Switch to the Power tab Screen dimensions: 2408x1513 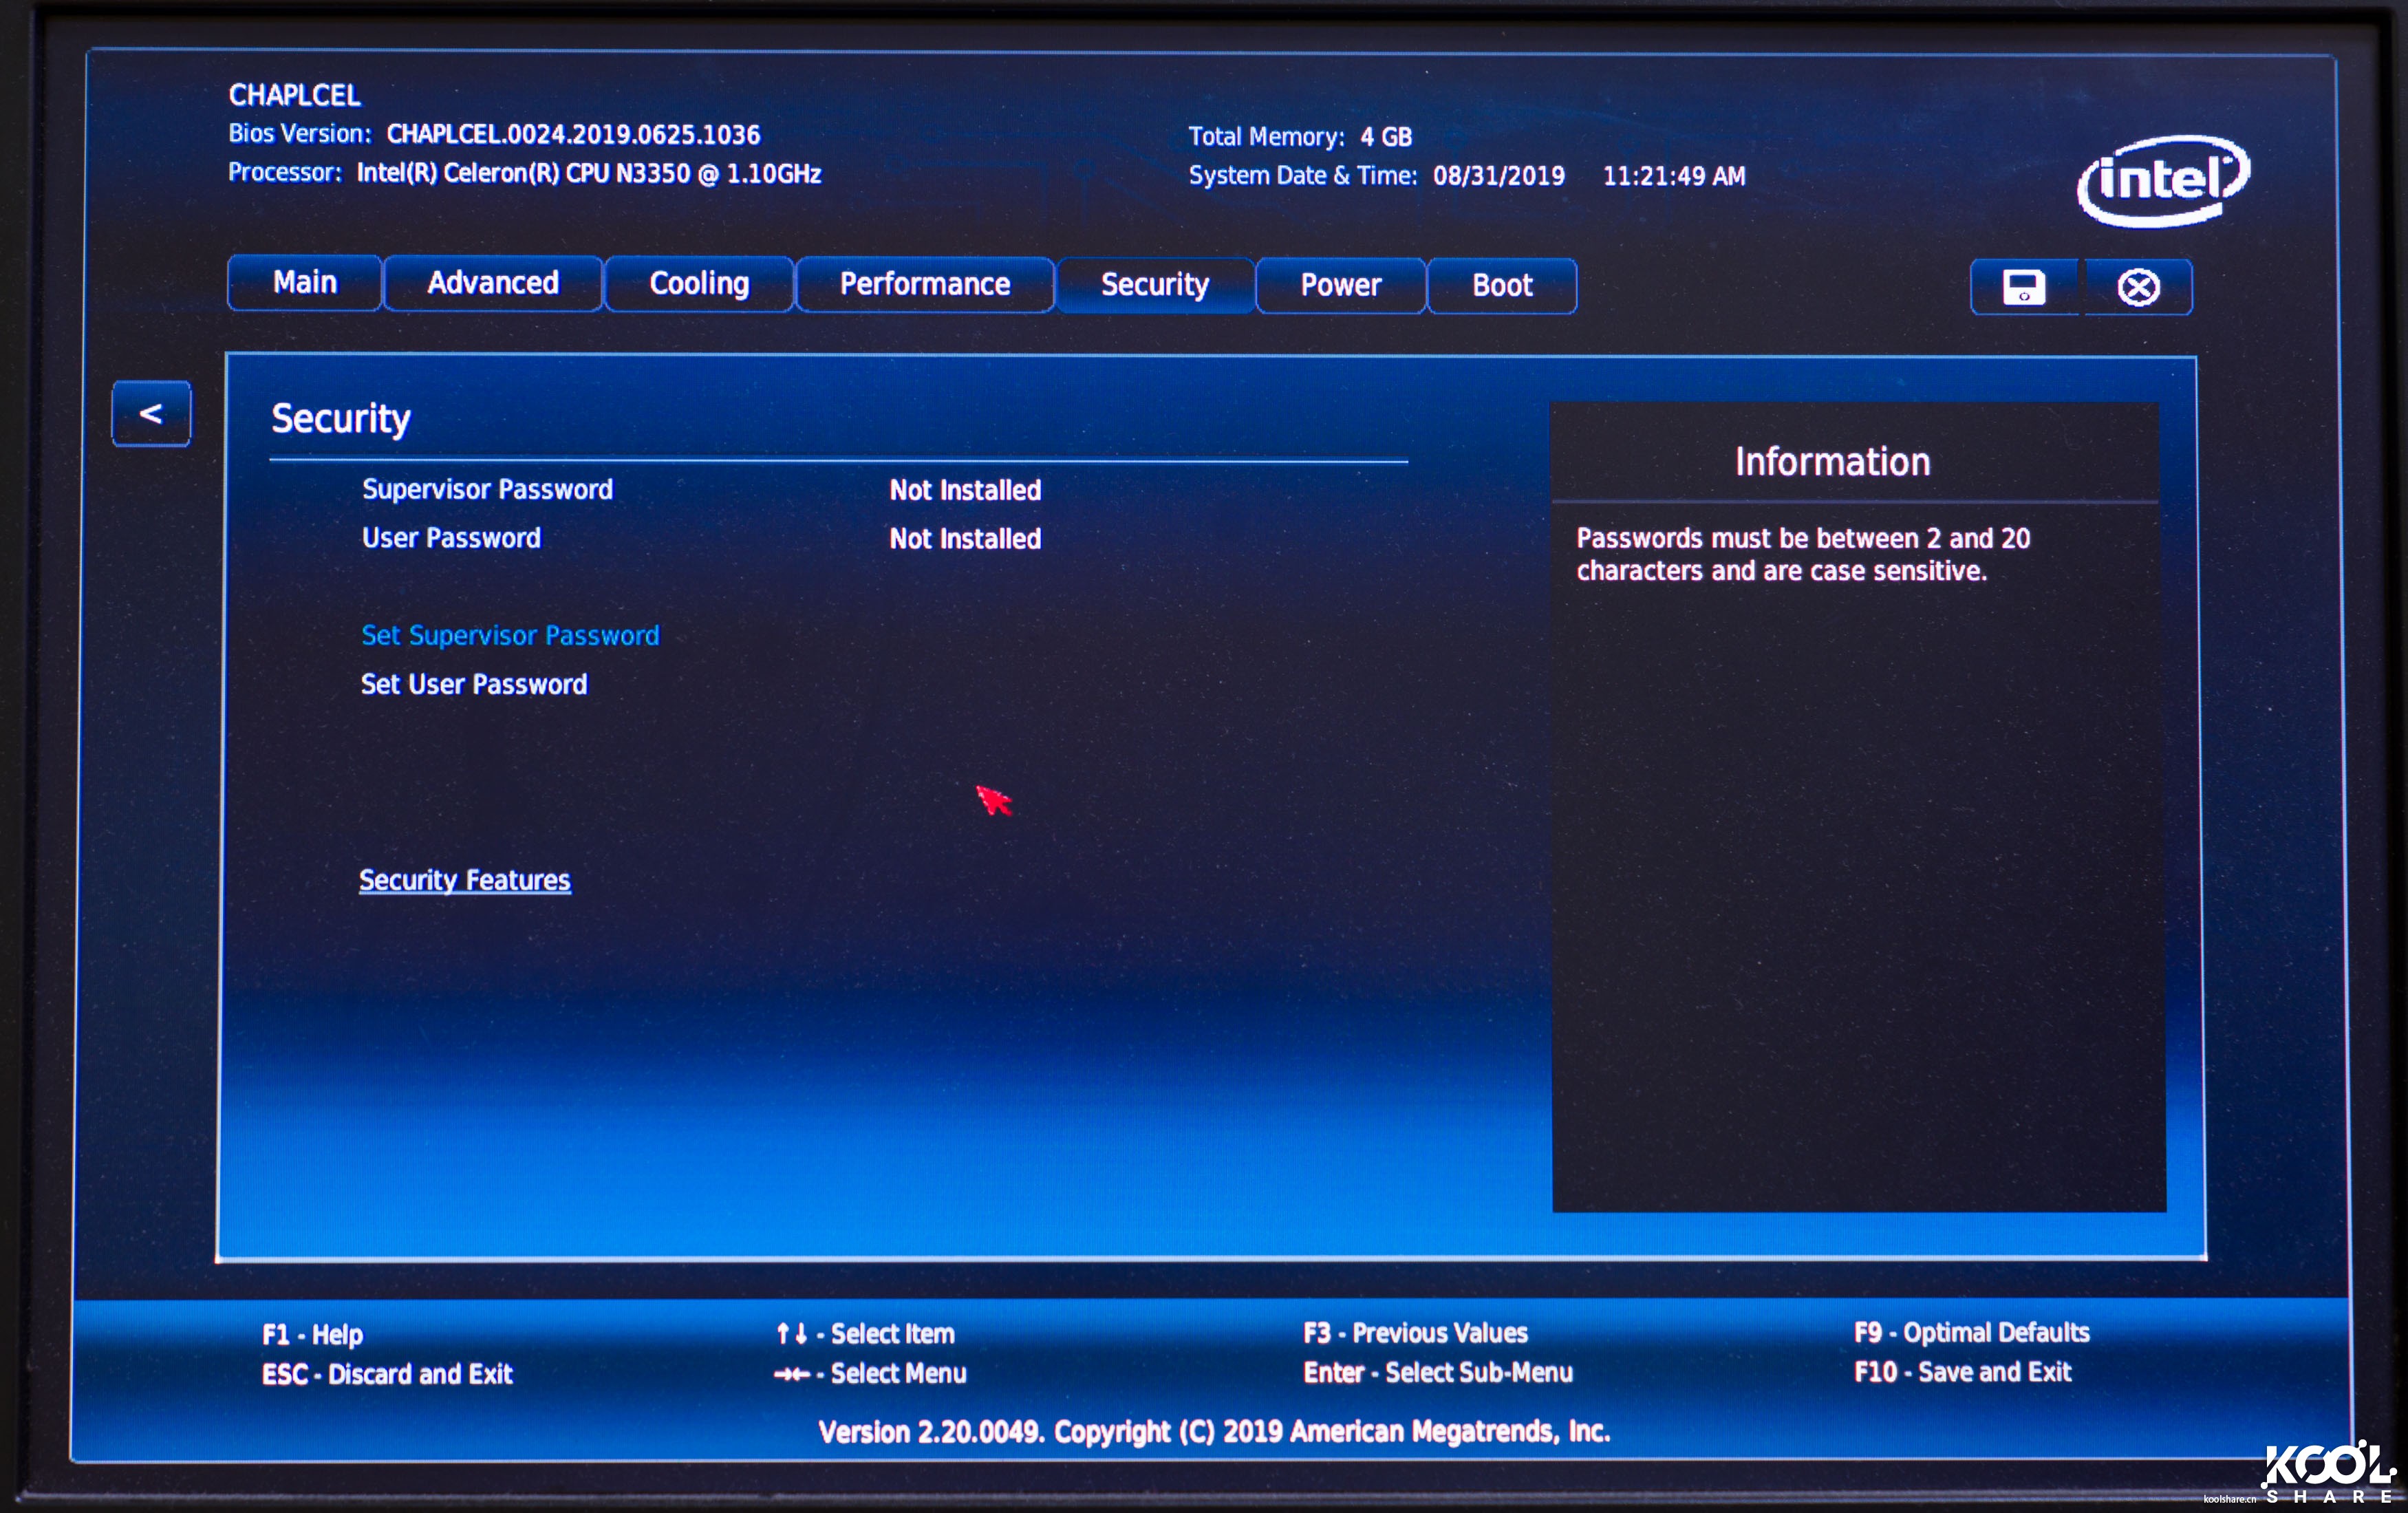[1340, 286]
